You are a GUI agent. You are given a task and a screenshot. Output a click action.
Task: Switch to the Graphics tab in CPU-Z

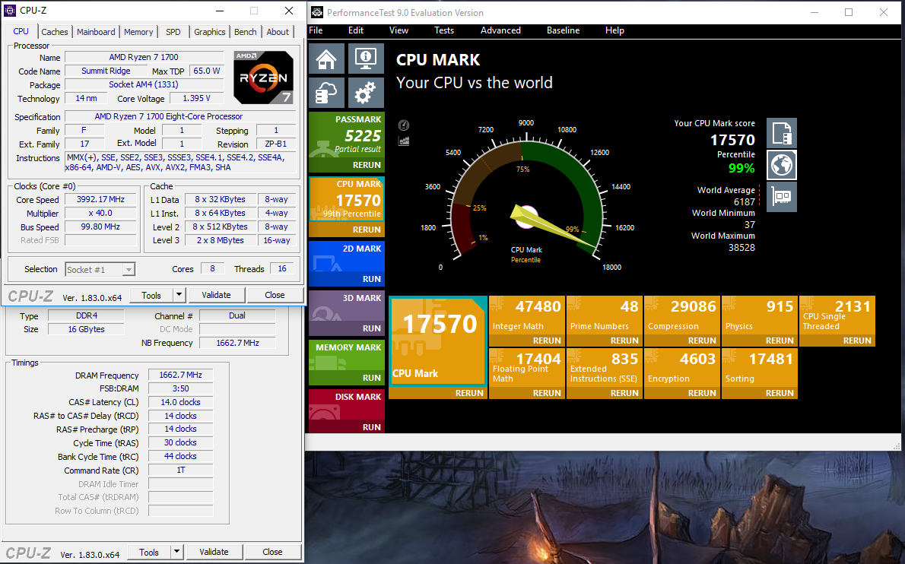209,32
